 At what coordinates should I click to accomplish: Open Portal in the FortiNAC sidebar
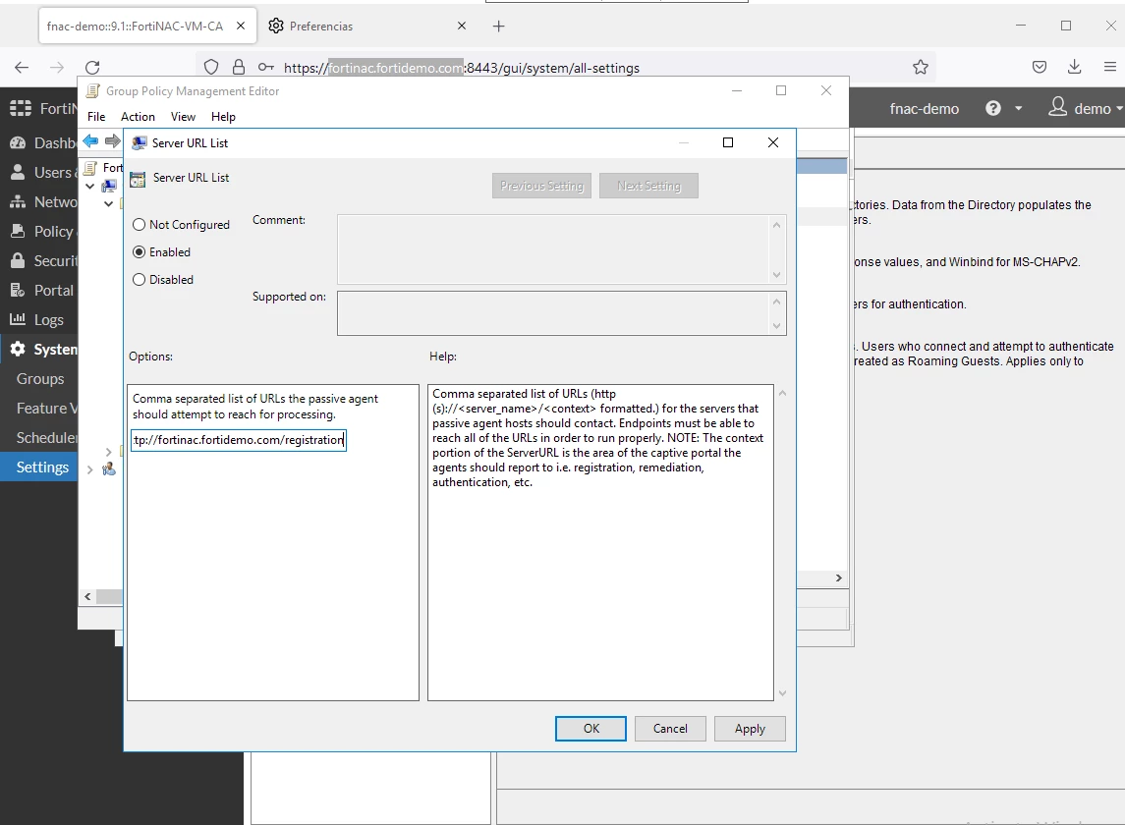pos(41,290)
